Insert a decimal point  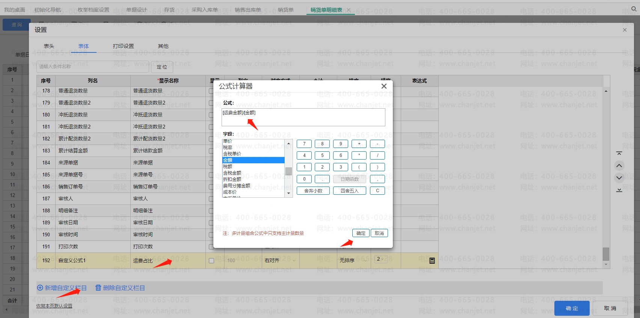[x=322, y=179]
